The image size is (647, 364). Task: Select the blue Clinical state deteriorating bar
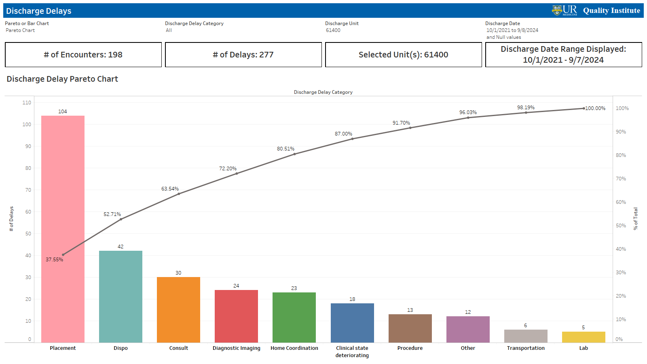[x=352, y=323]
